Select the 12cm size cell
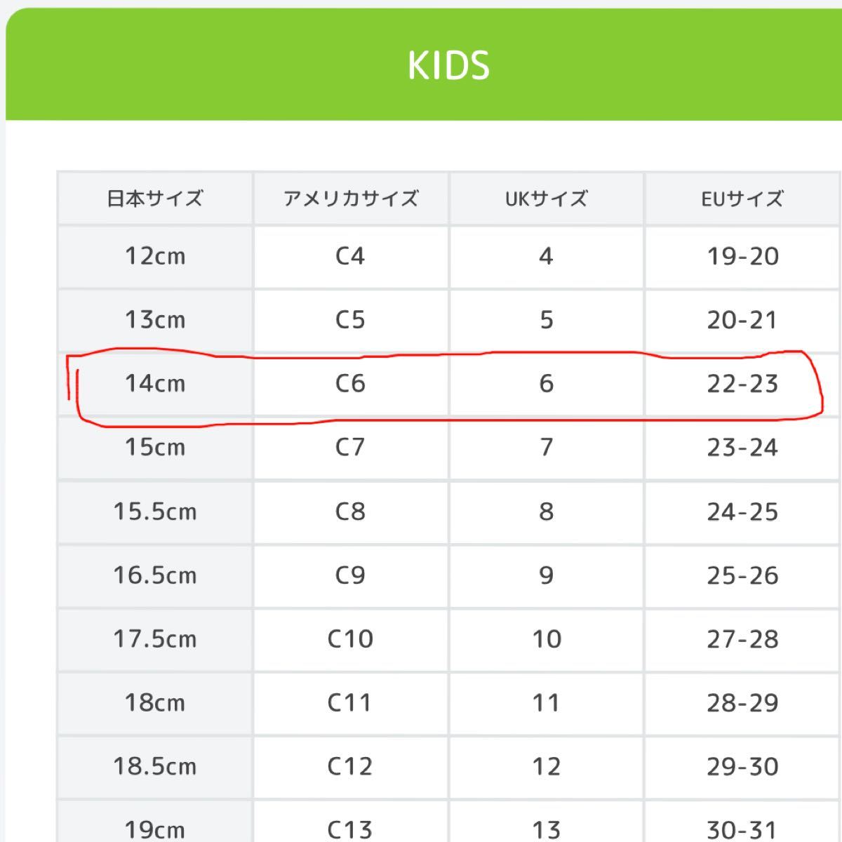This screenshot has width=842, height=842. (155, 256)
